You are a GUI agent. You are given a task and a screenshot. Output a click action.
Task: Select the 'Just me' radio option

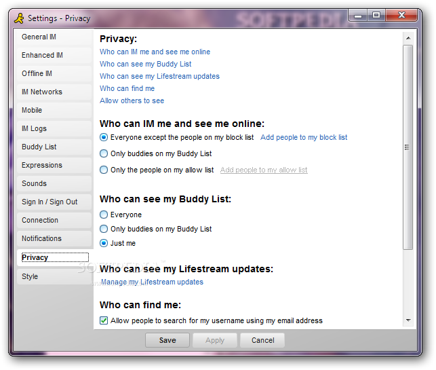[x=104, y=243]
